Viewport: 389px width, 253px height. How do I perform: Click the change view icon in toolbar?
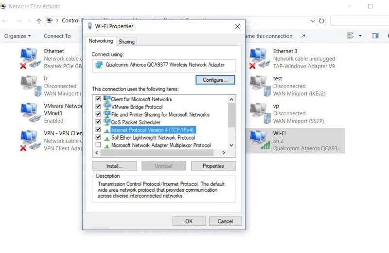click(x=351, y=36)
